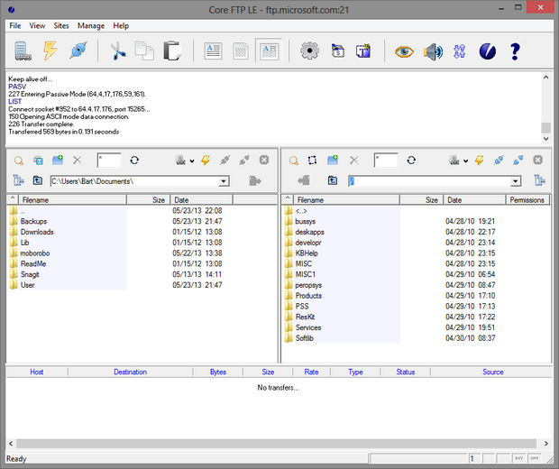The width and height of the screenshot is (559, 469).
Task: Sort remote pane by Permissions header
Action: [x=527, y=199]
